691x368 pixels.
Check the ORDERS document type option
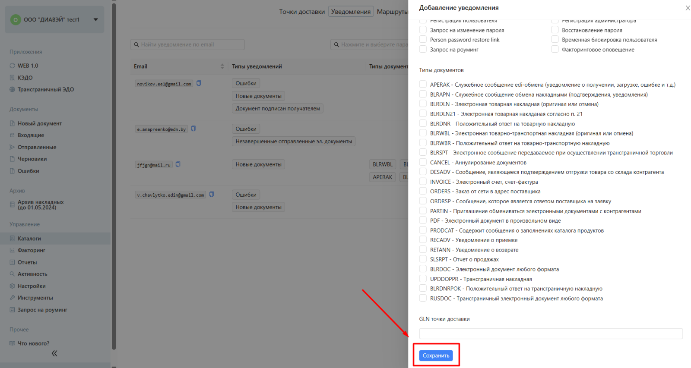(x=423, y=191)
